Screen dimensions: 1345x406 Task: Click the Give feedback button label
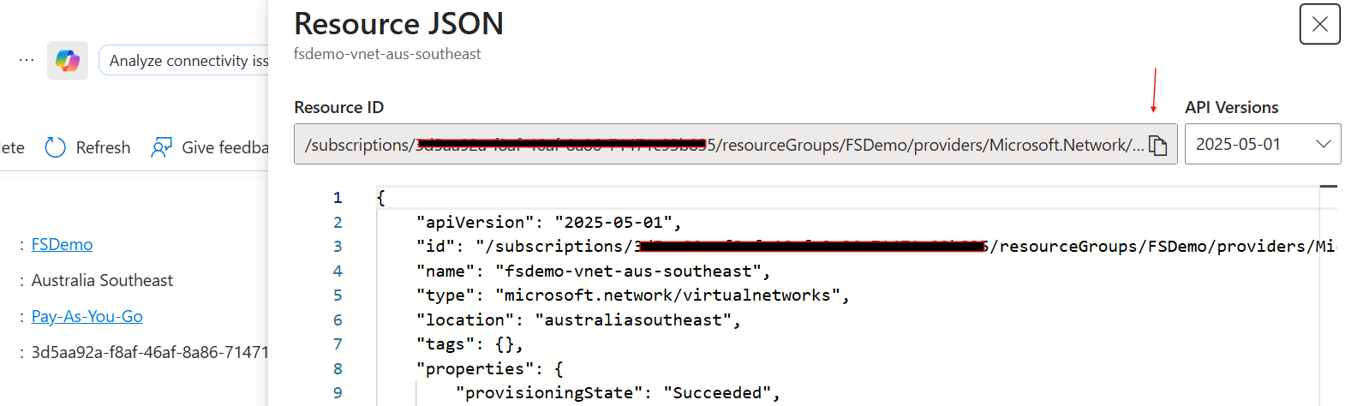click(224, 147)
